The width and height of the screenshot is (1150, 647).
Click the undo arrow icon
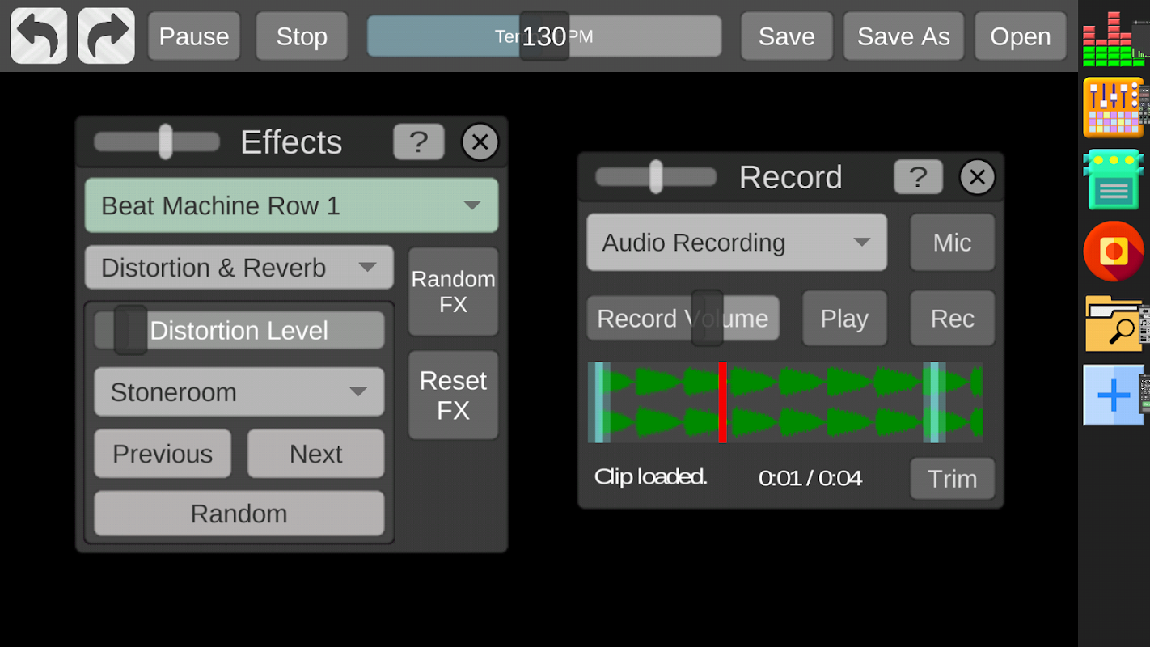coord(39,36)
